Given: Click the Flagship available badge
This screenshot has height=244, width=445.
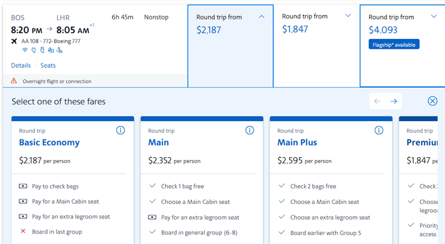Looking at the screenshot, I should tap(394, 44).
